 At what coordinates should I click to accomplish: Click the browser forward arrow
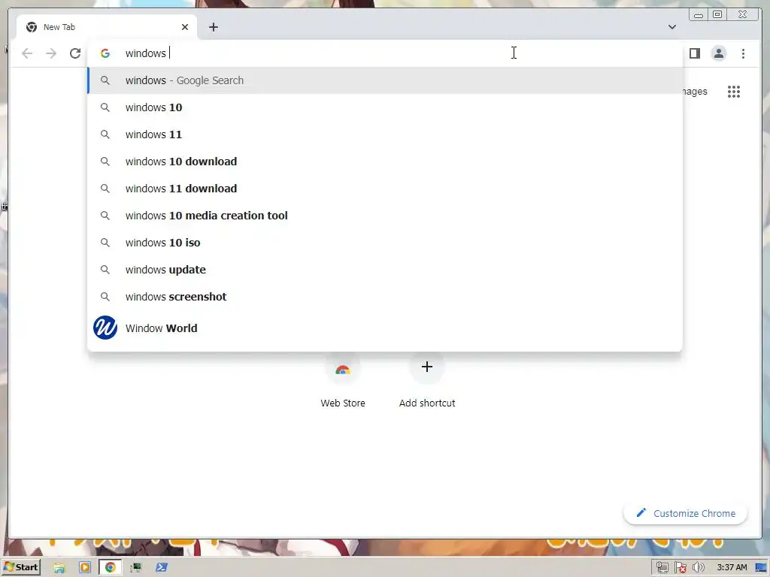(x=51, y=53)
